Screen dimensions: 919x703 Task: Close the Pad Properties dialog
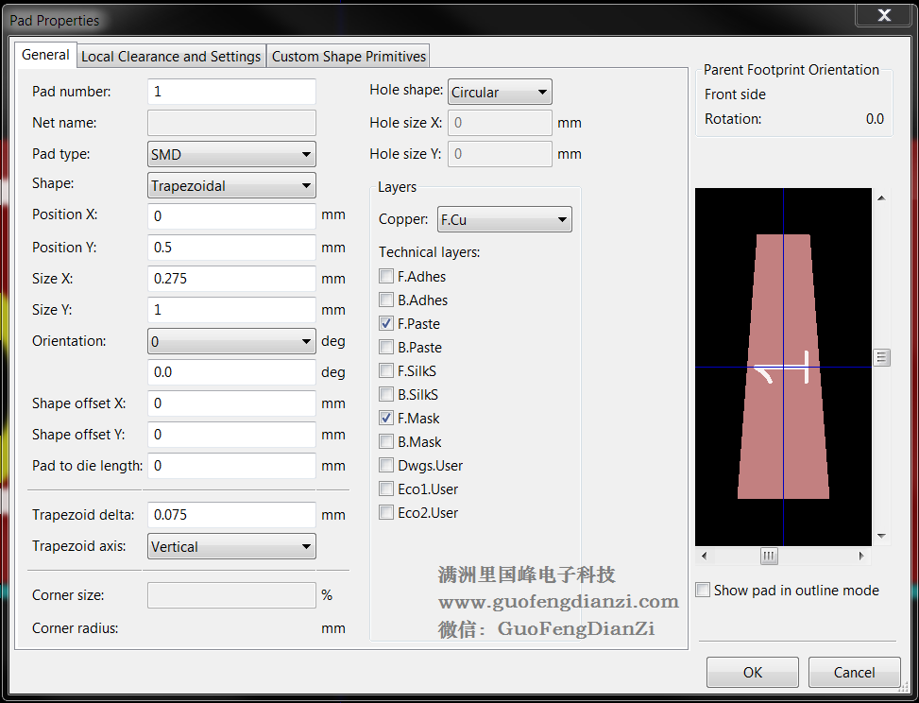[884, 15]
